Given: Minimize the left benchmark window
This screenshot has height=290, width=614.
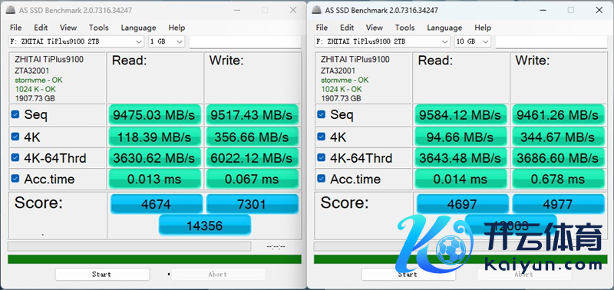Looking at the screenshot, I should point(236,10).
